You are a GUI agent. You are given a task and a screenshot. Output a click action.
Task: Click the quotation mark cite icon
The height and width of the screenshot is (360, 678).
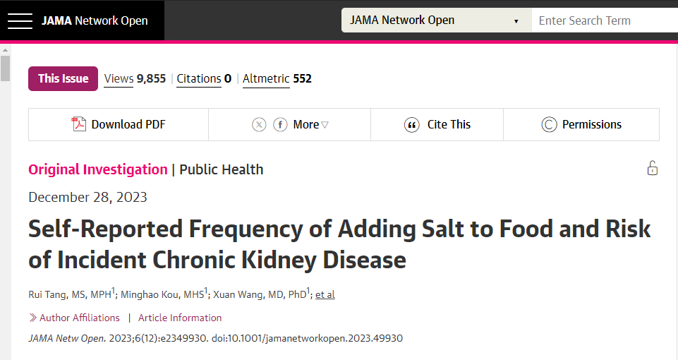tap(411, 125)
